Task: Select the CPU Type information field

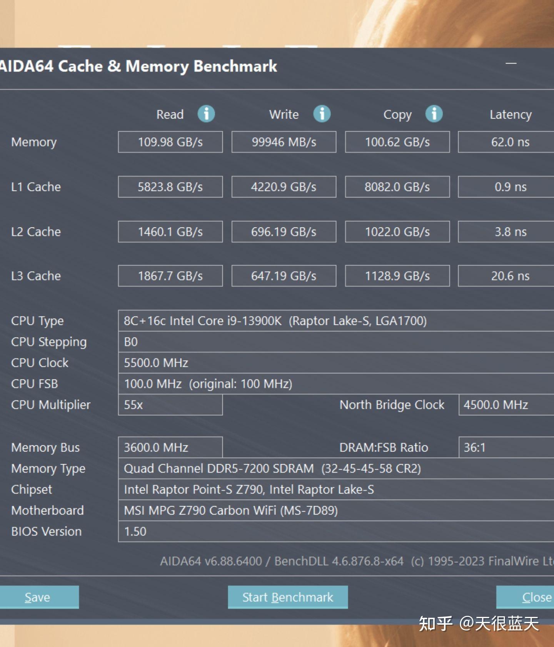Action: click(335, 321)
